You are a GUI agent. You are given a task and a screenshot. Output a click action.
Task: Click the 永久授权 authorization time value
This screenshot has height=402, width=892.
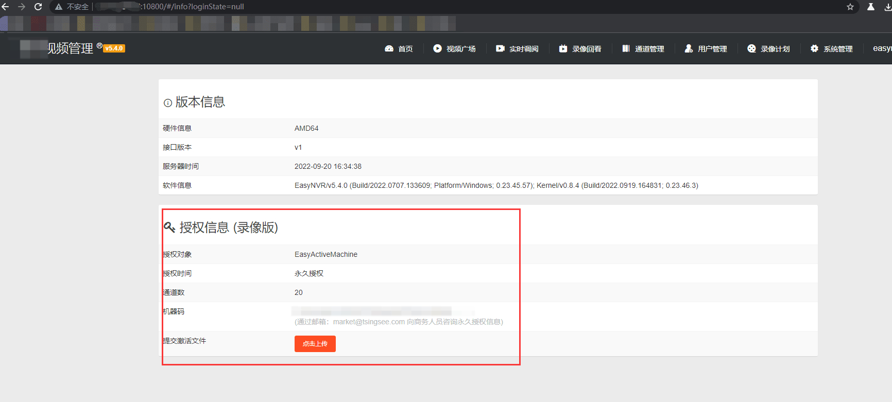(x=309, y=273)
